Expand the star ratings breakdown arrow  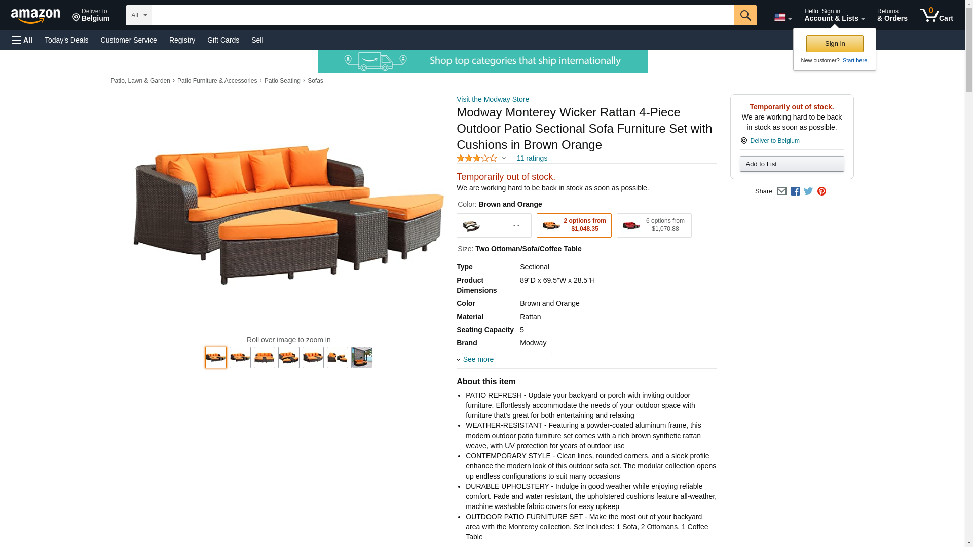[x=504, y=159]
